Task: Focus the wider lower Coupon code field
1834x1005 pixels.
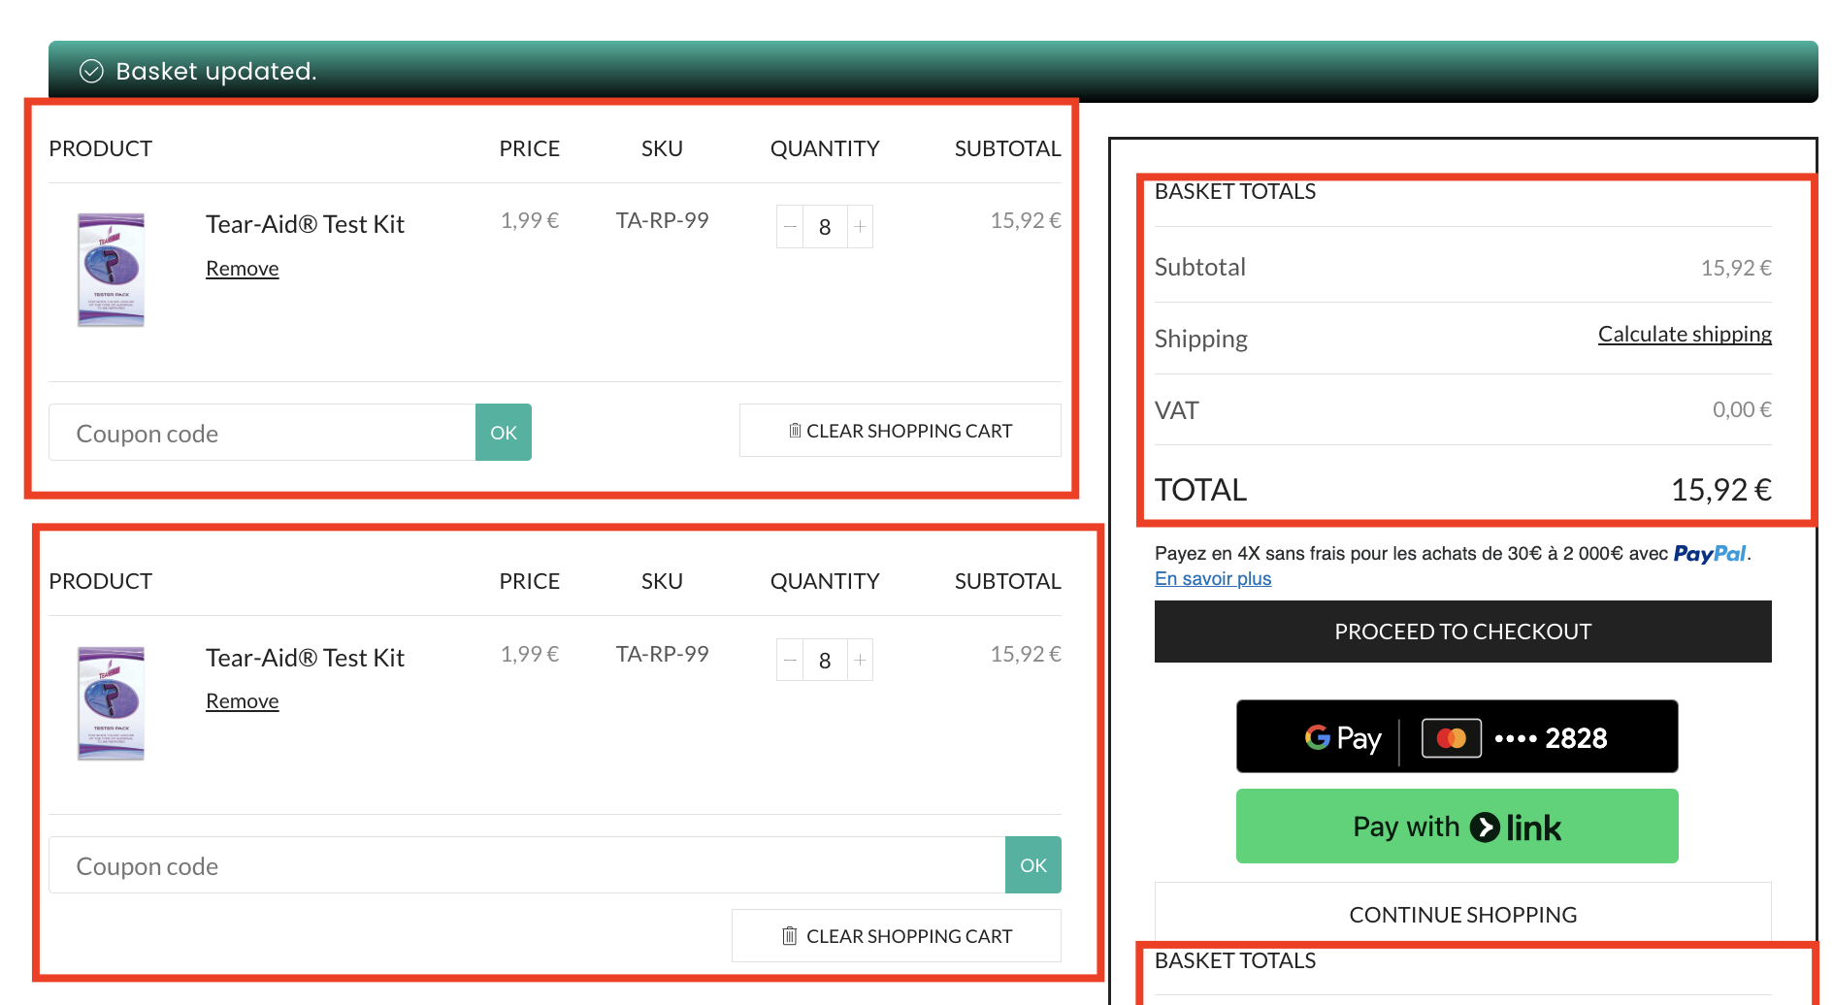Action: (x=527, y=865)
